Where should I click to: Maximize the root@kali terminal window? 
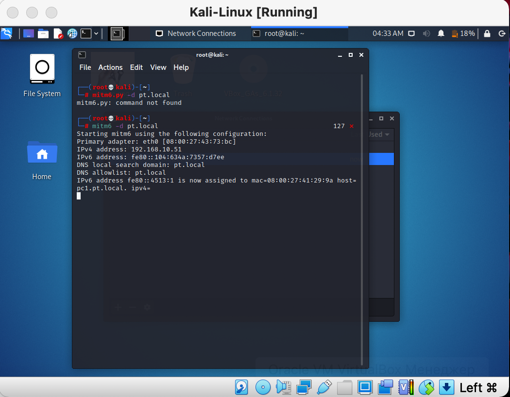coord(351,55)
